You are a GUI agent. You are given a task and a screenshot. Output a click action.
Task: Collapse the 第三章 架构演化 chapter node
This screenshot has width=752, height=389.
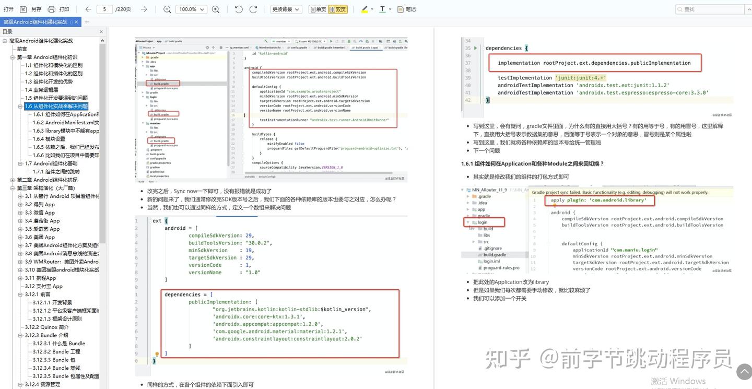point(12,187)
